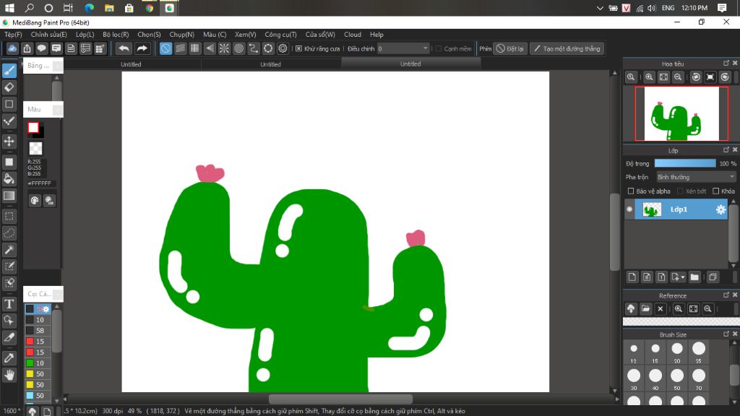Open the Chỉnh sửa(E) menu
The image size is (740, 416).
pyautogui.click(x=48, y=35)
